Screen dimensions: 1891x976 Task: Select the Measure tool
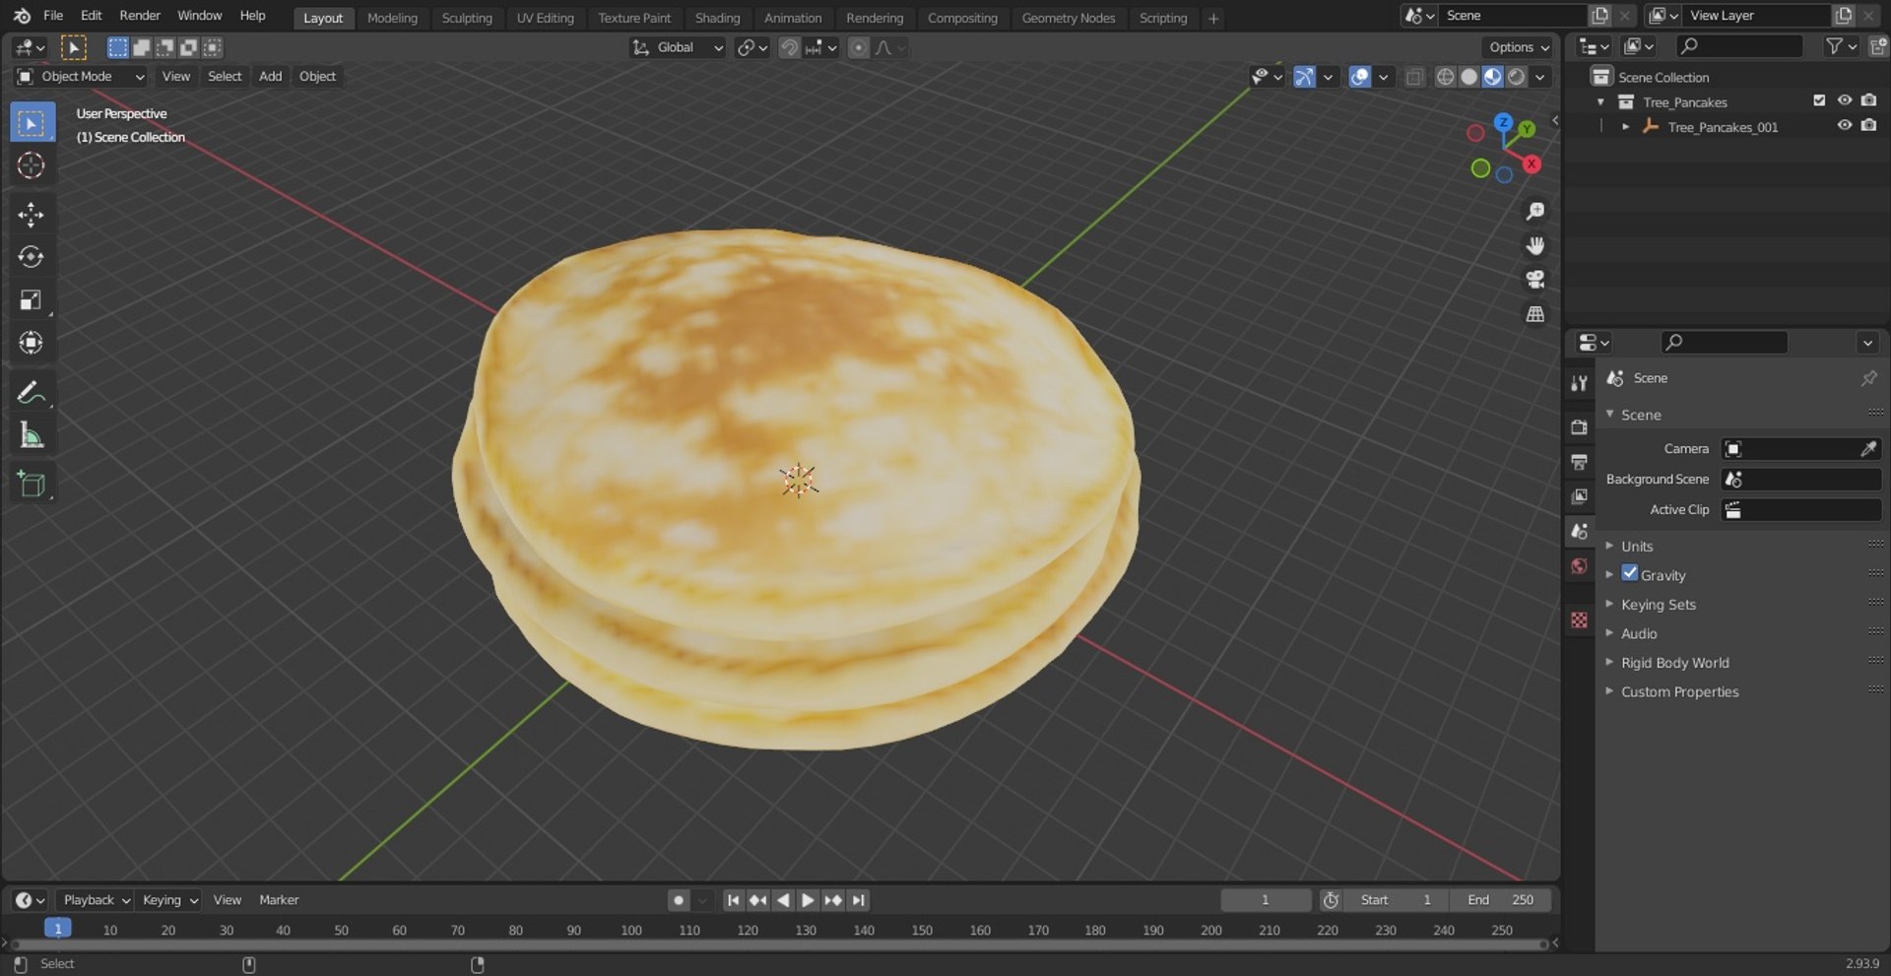32,435
